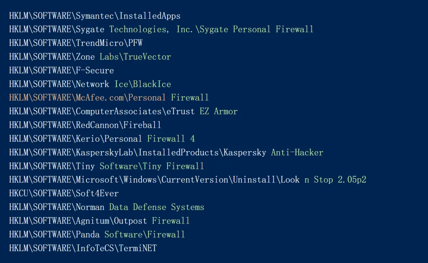The image size is (428, 263).
Task: Click the TrendMicro PFW registry entry
Action: click(76, 43)
